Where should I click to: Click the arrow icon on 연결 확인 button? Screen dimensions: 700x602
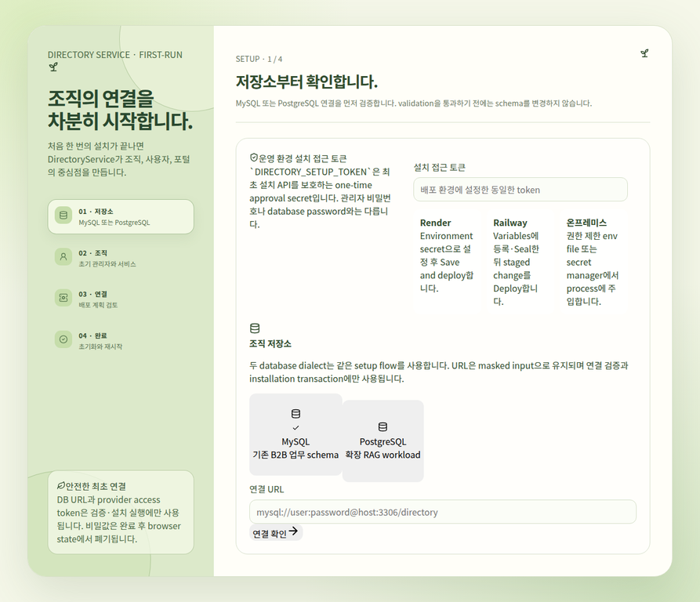293,531
